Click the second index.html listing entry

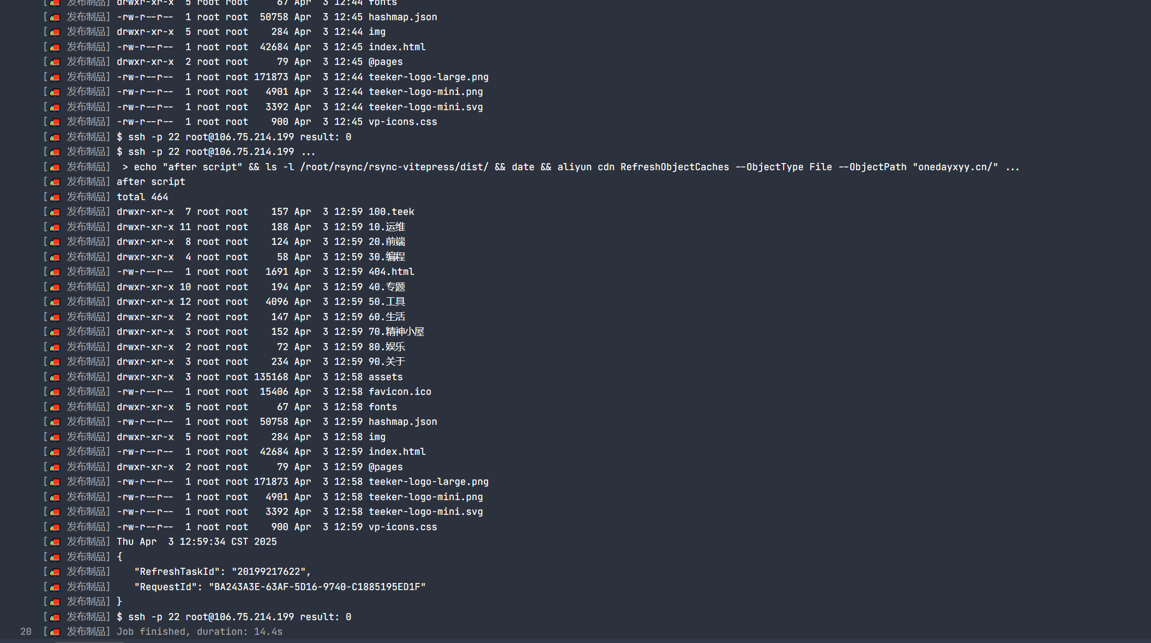pos(397,452)
